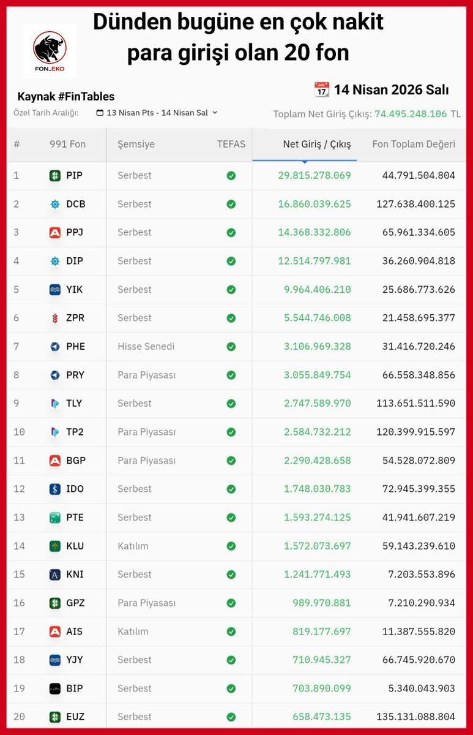
Task: Open the KNI fund name link
Action: pyautogui.click(x=75, y=575)
